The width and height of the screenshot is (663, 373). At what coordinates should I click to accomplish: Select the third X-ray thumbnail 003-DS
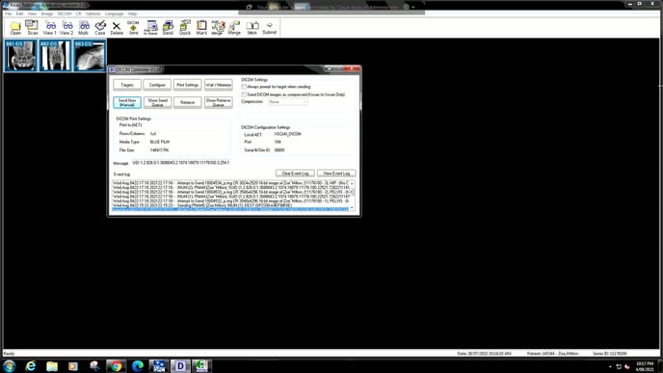(90, 55)
